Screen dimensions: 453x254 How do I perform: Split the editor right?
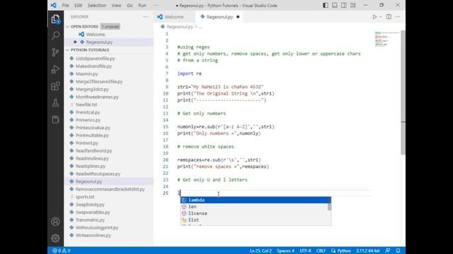(389, 17)
